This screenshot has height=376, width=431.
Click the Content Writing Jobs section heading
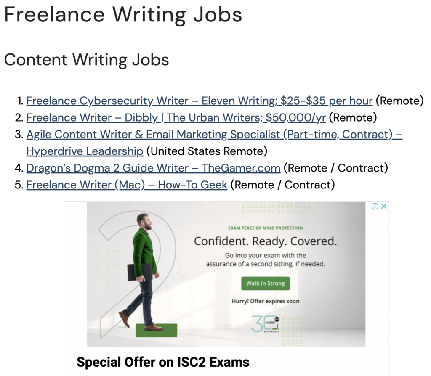click(86, 60)
